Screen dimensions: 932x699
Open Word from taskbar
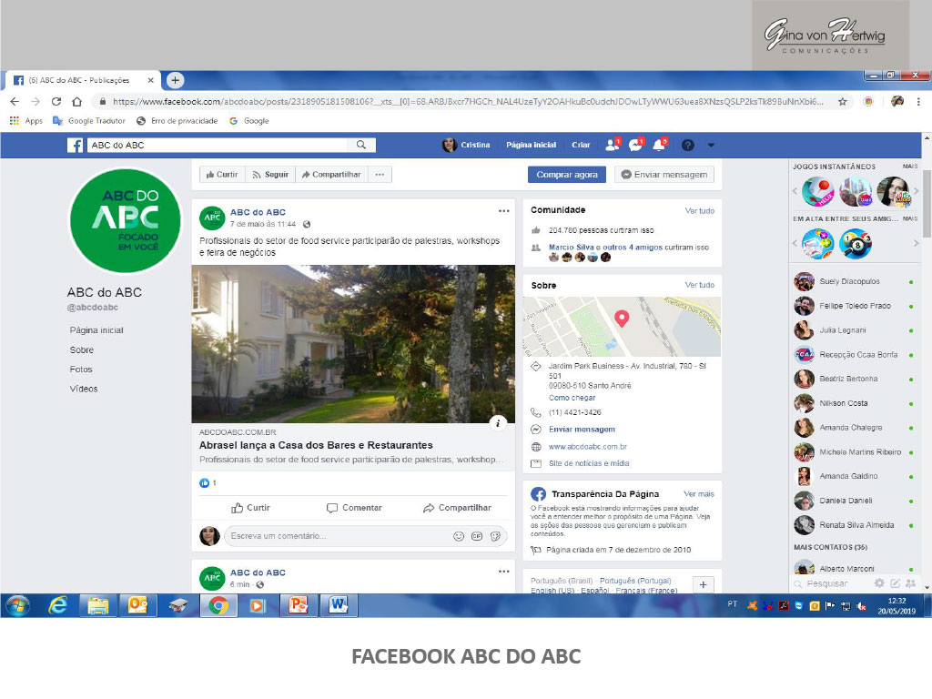click(339, 605)
